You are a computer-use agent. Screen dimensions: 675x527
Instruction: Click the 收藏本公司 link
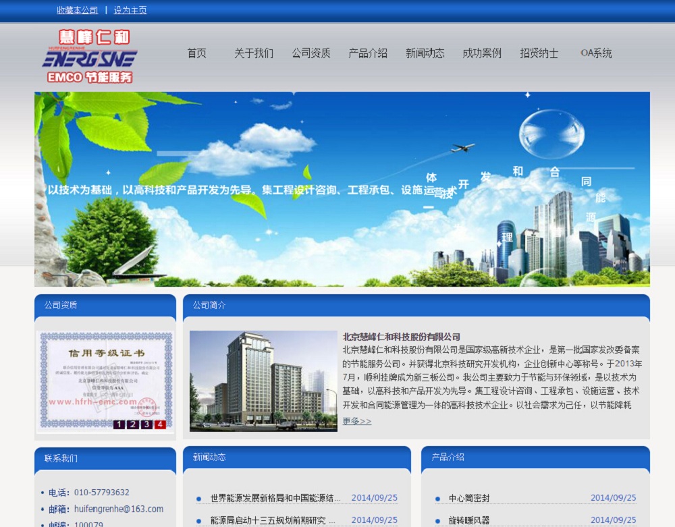78,10
